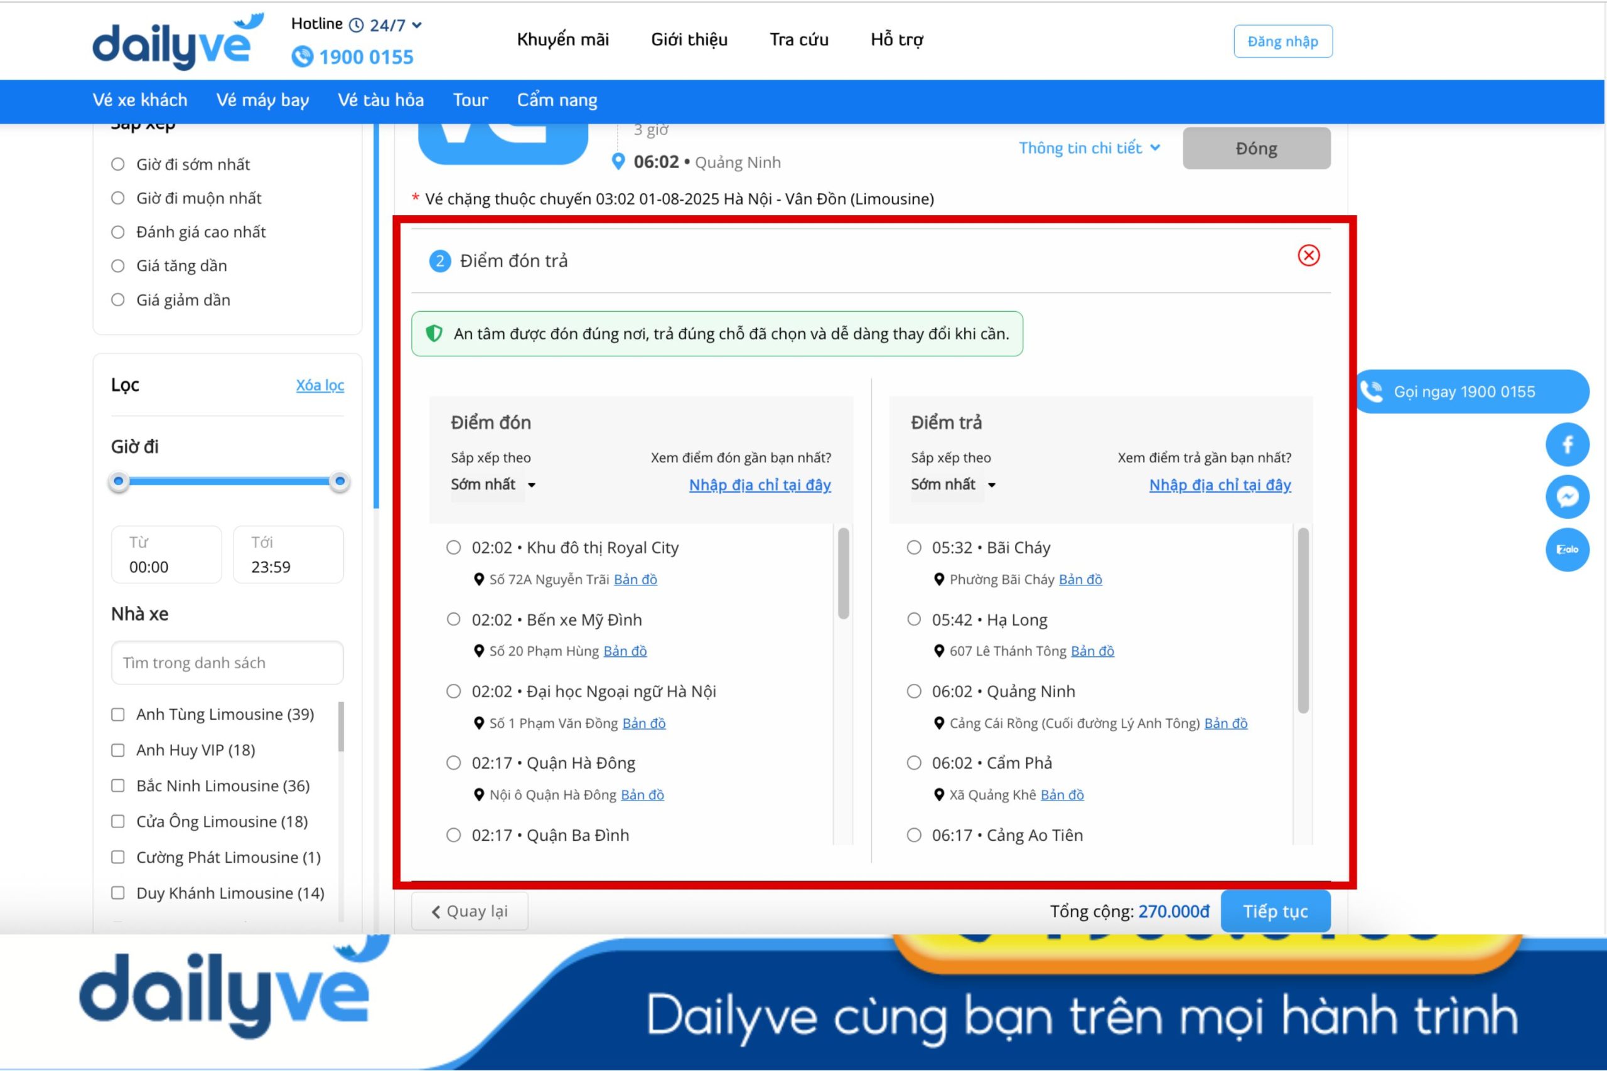The image size is (1607, 1071).
Task: Select drop-off point Hạ Long
Action: pyautogui.click(x=913, y=619)
